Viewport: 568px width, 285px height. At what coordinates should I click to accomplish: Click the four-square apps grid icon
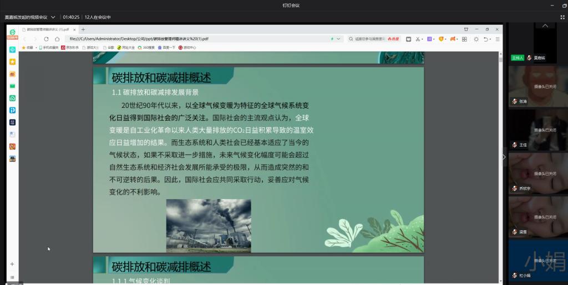pyautogui.click(x=464, y=39)
